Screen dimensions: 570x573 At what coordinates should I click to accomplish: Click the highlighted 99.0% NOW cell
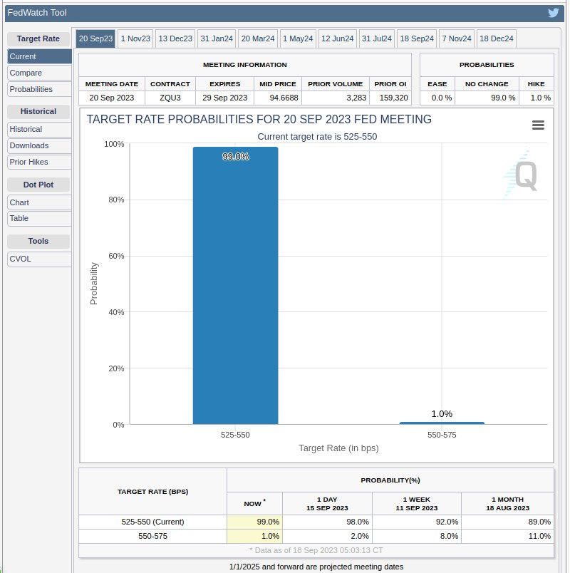click(x=254, y=522)
